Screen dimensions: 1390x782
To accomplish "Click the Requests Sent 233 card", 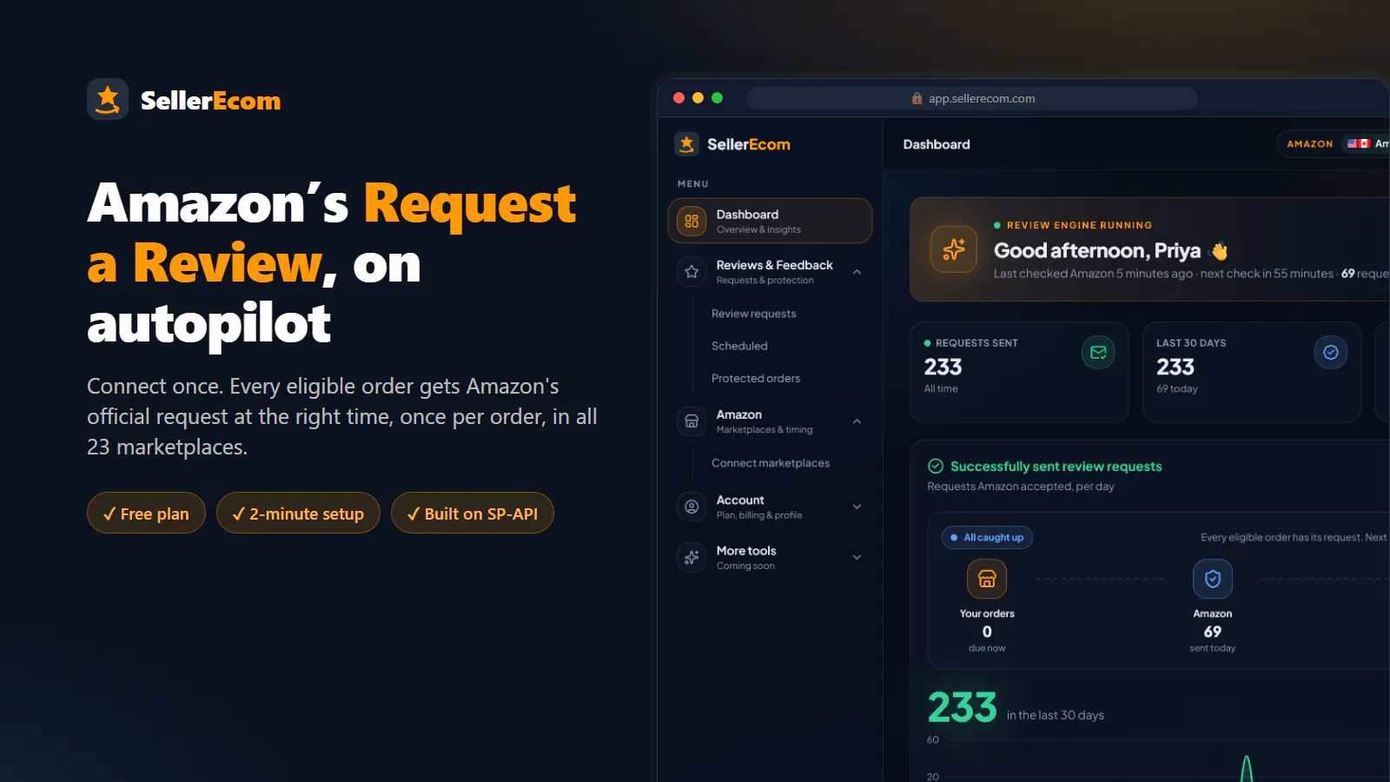I will [x=1019, y=372].
